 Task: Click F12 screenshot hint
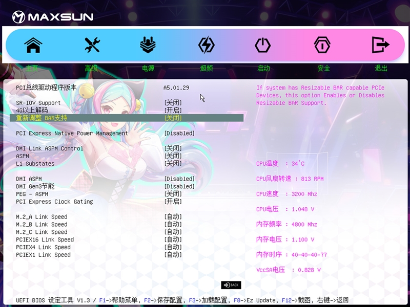296,300
